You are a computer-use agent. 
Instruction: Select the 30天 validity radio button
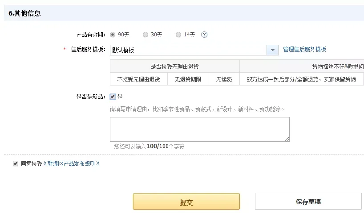(x=146, y=35)
